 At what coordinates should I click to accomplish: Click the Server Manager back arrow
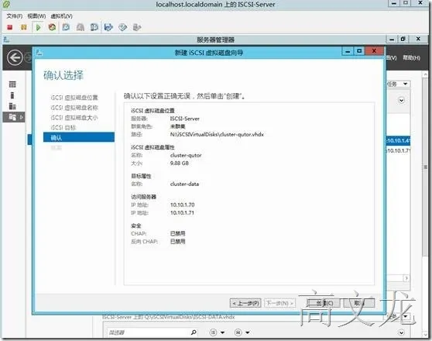15,57
